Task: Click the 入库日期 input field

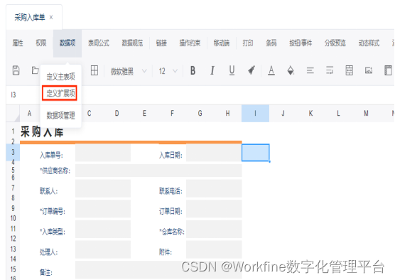Action: click(214, 153)
